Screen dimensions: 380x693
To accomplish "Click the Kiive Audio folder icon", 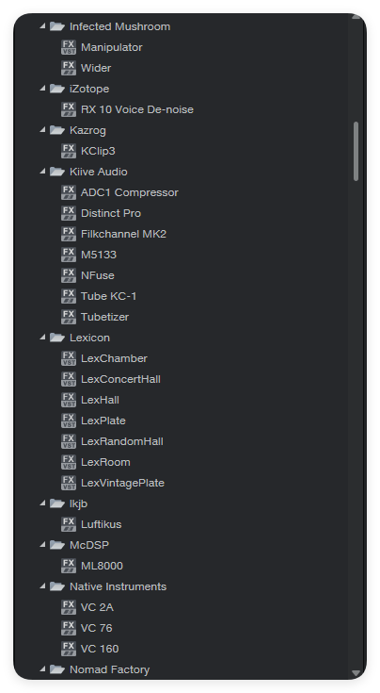I will click(57, 172).
